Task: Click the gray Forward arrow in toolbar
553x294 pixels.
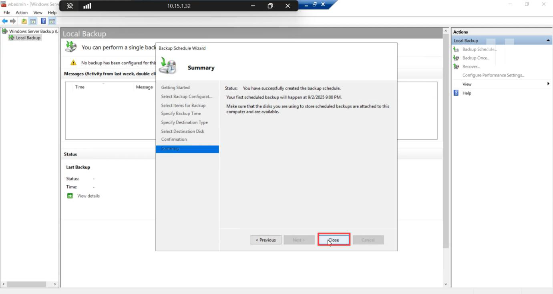Action: click(x=13, y=21)
